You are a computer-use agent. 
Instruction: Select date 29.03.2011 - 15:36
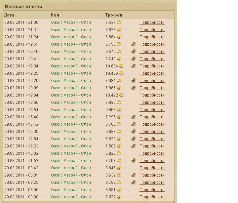pos(21,132)
